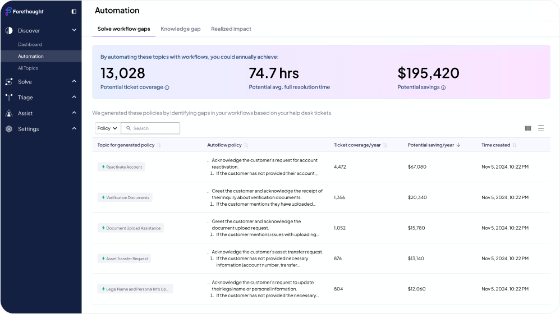The image size is (560, 314).
Task: Collapse the Discover section chevron
Action: point(74,30)
